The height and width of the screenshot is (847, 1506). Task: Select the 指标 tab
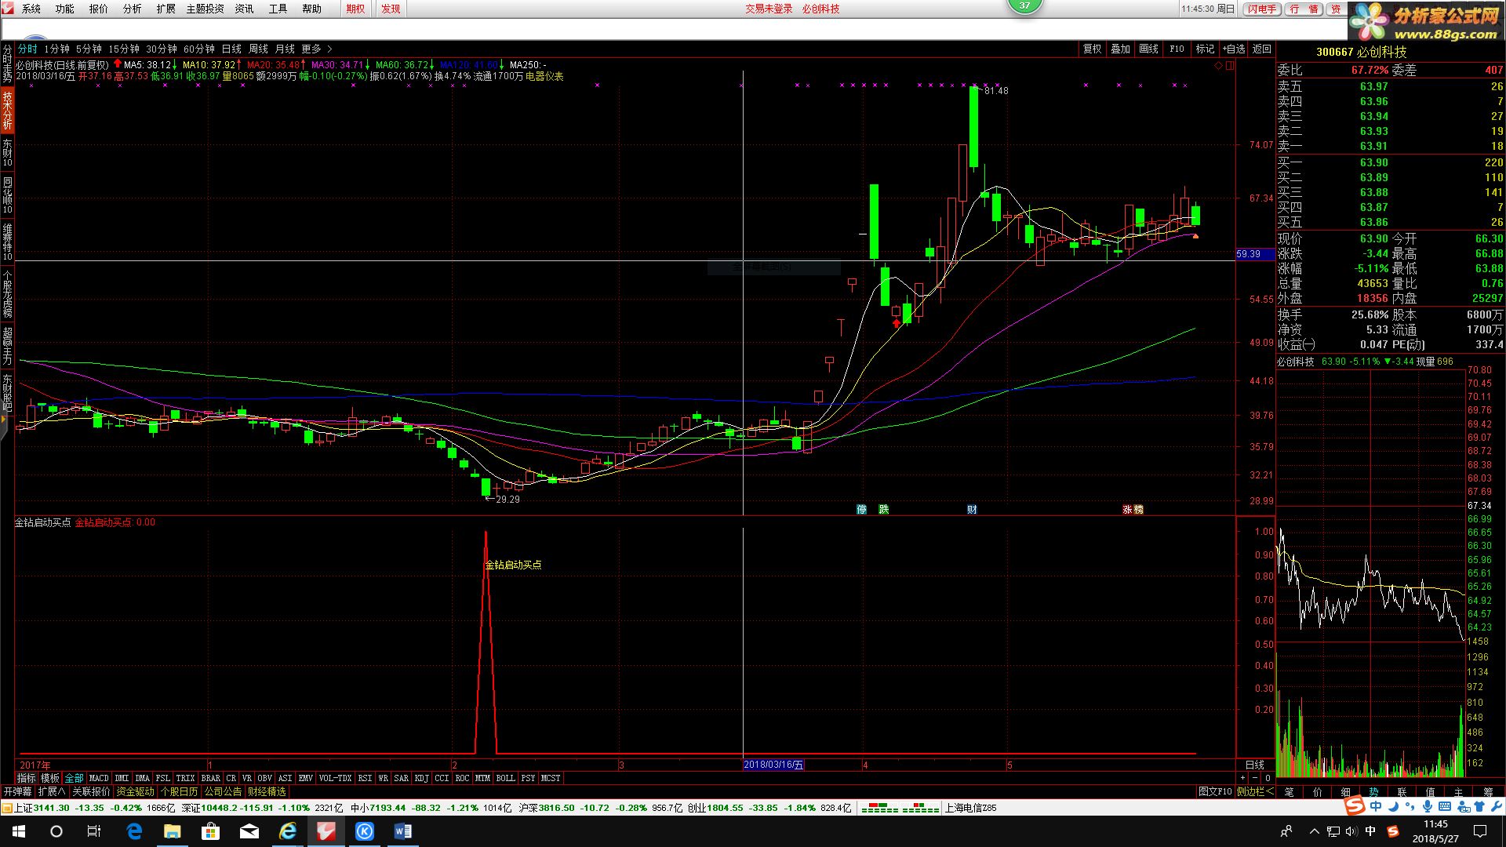click(x=27, y=778)
